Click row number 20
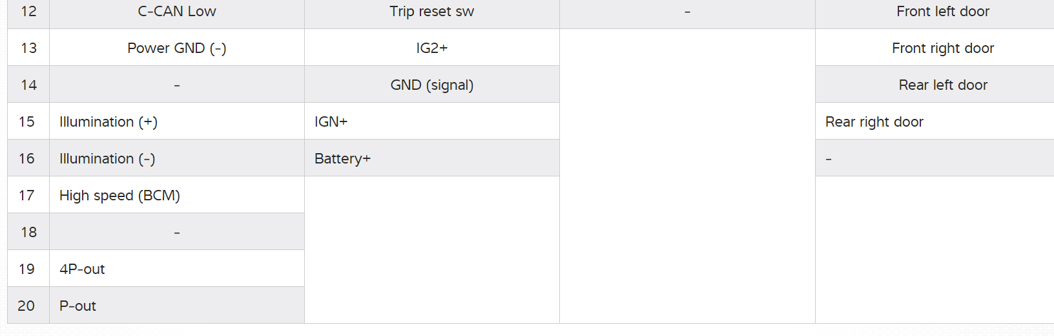Image resolution: width=1054 pixels, height=336 pixels. [26, 306]
